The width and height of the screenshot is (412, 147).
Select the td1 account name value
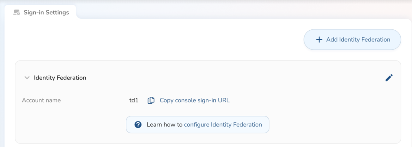[134, 101]
